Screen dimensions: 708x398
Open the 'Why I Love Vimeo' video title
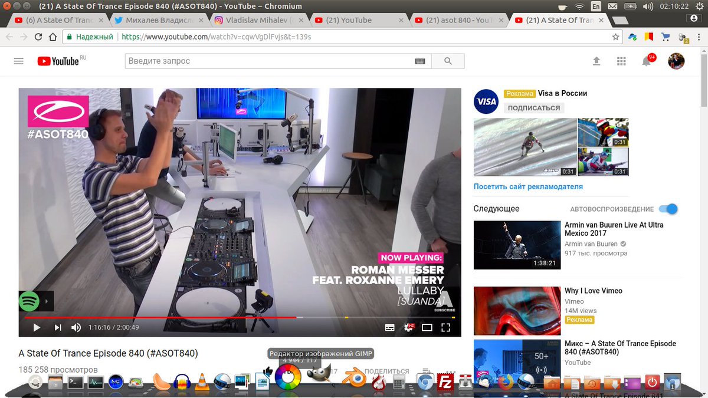click(x=594, y=291)
